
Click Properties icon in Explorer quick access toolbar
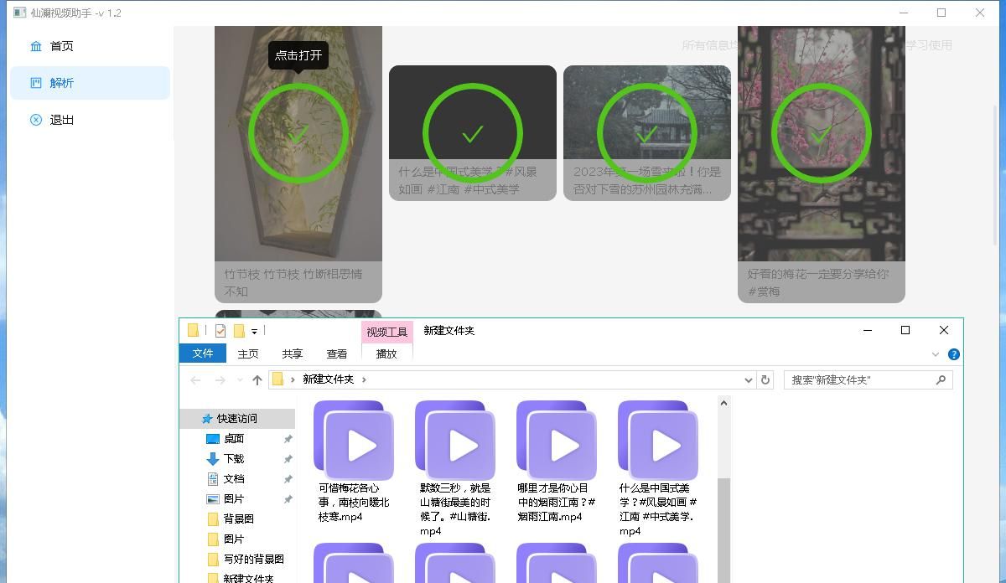pyautogui.click(x=220, y=330)
